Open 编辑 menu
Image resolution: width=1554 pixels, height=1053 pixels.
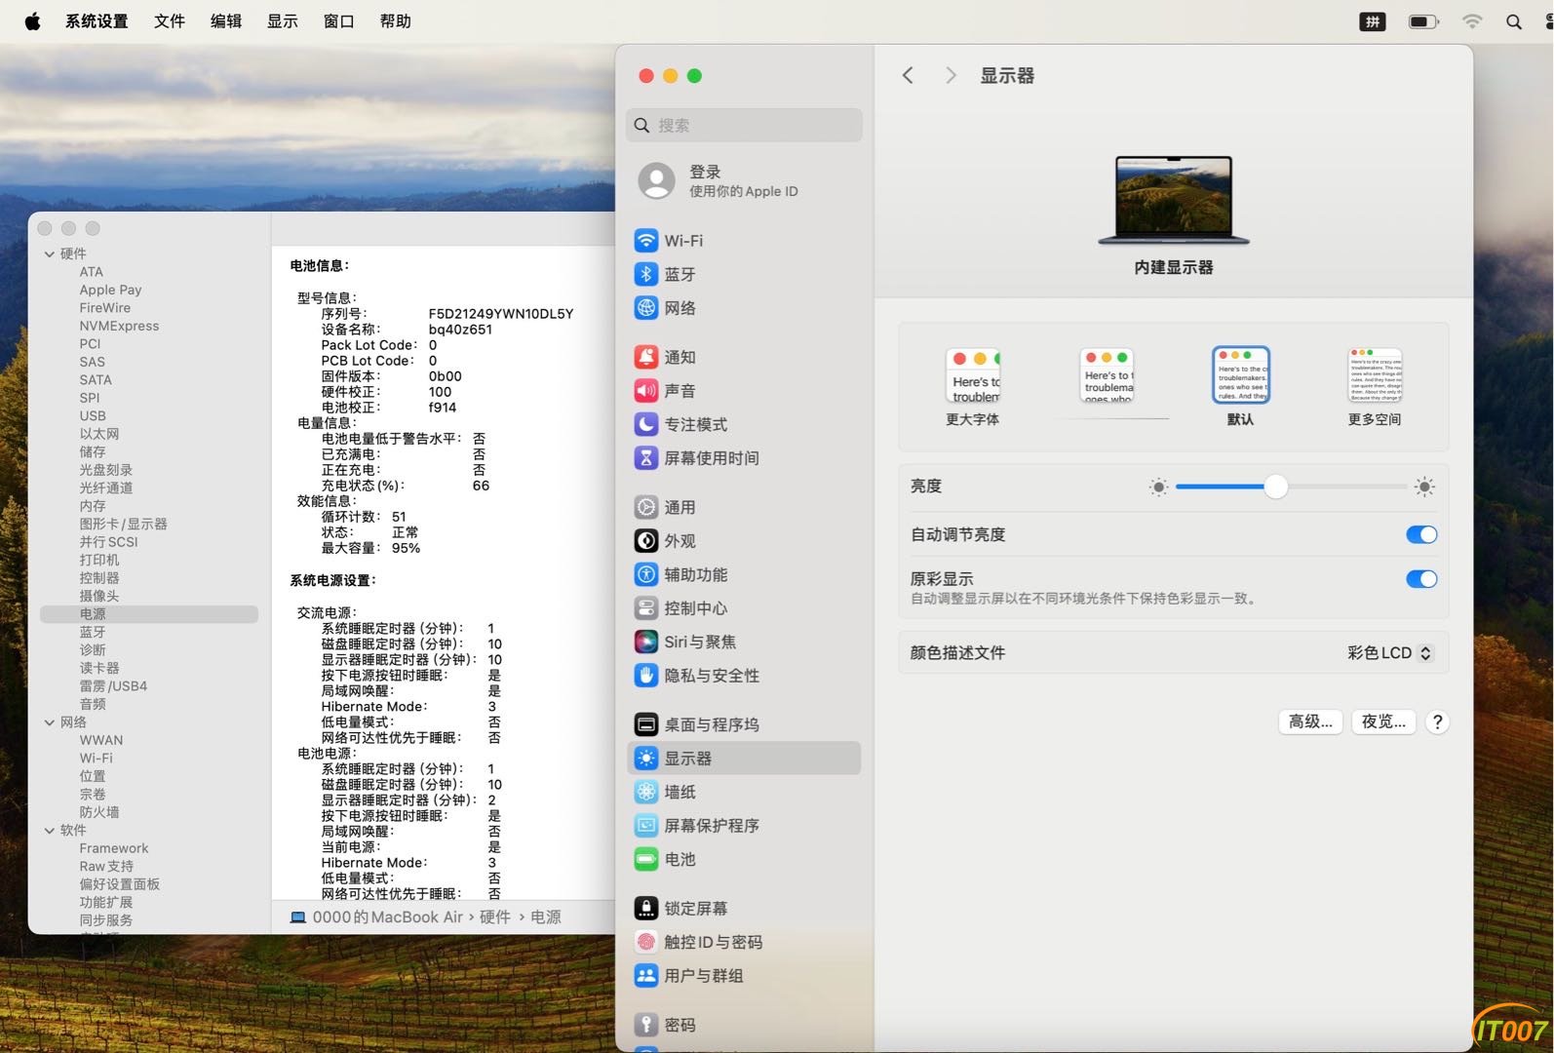click(x=226, y=21)
